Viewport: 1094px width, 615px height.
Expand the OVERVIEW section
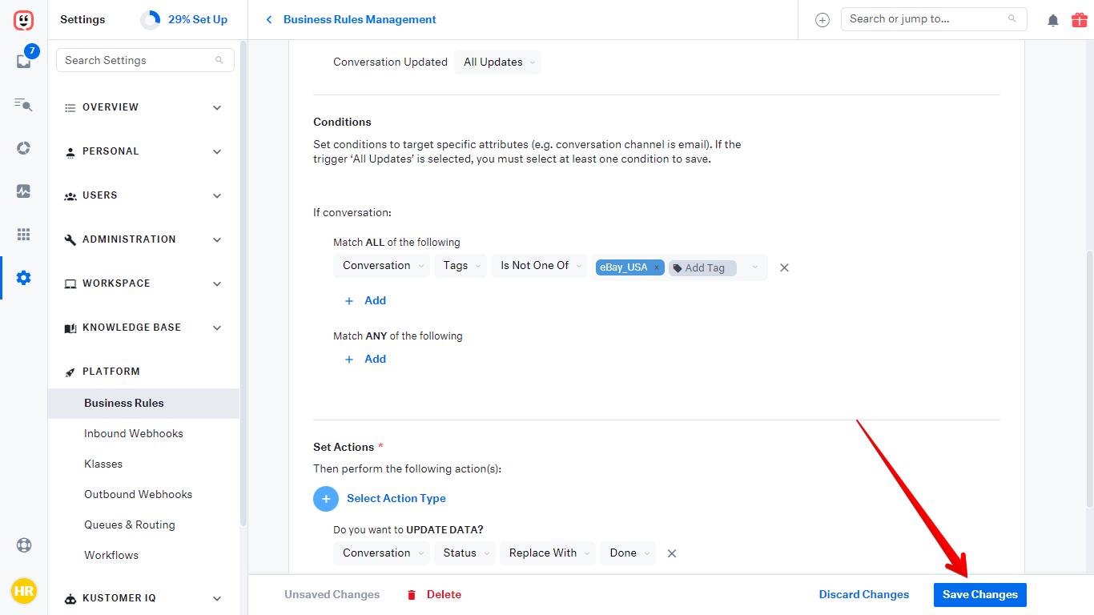(x=143, y=107)
